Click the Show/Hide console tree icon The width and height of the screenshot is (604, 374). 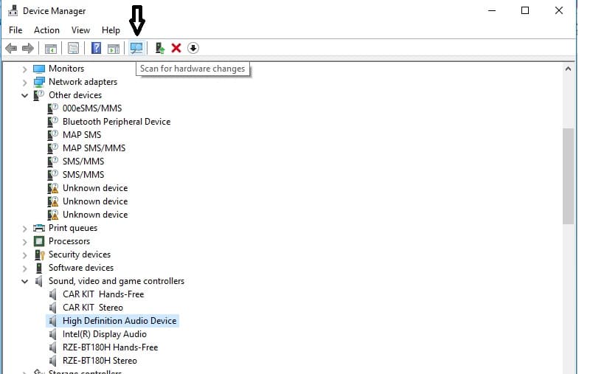point(51,48)
